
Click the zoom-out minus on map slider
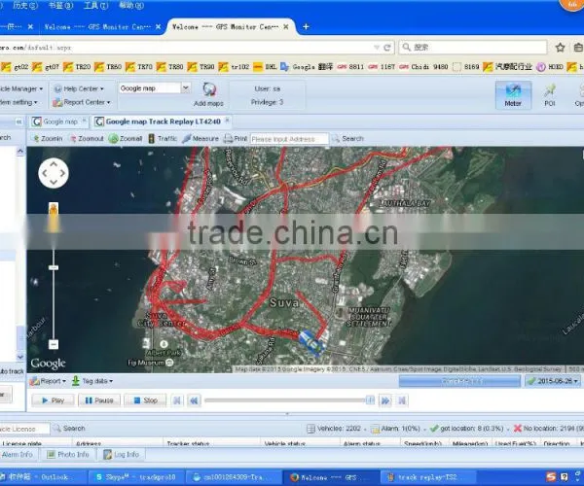[54, 344]
